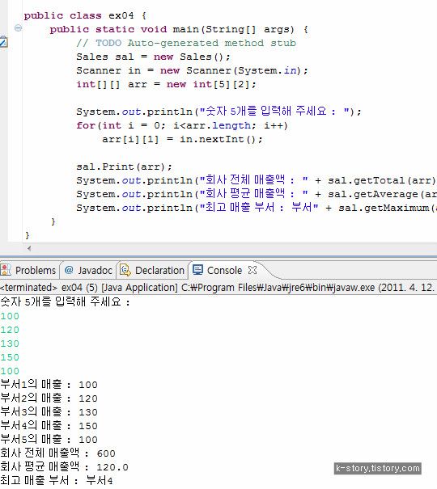Click 'int[][] arr = new int[5][2];' line
Viewport: 437px width, 489px height.
pos(166,84)
